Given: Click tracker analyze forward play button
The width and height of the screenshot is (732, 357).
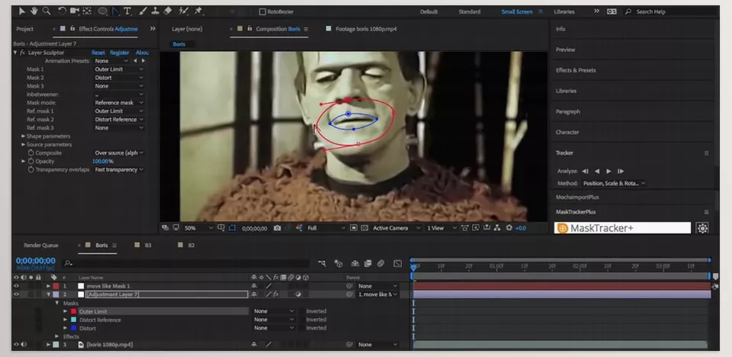Looking at the screenshot, I should 608,172.
